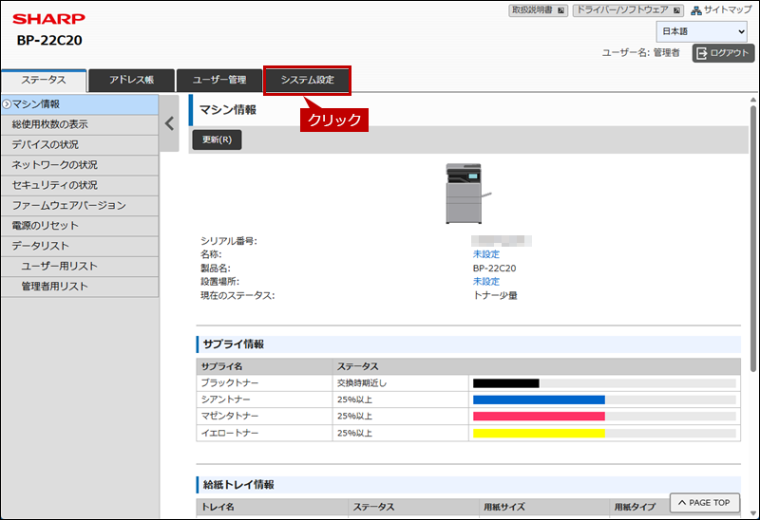Click the PAGE TOP button
This screenshot has width=760, height=520.
[705, 502]
